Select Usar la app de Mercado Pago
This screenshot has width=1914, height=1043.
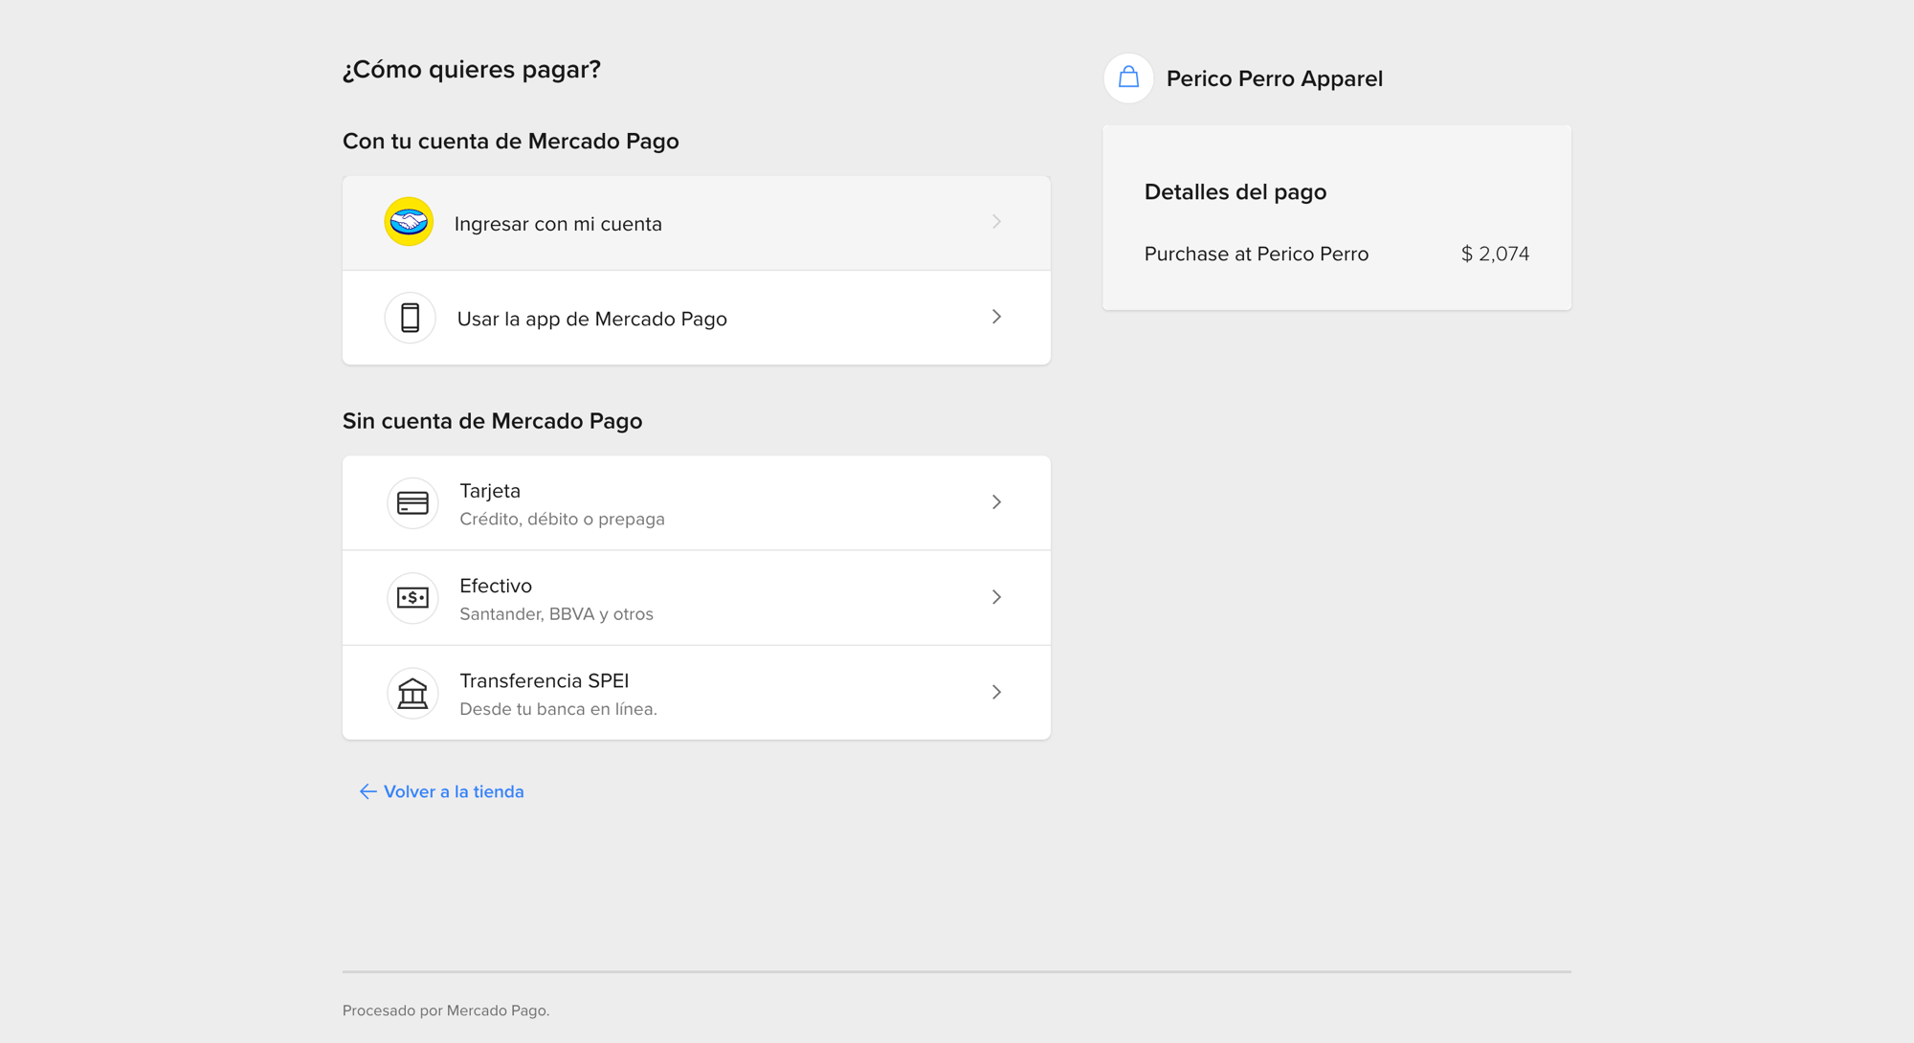pos(697,318)
